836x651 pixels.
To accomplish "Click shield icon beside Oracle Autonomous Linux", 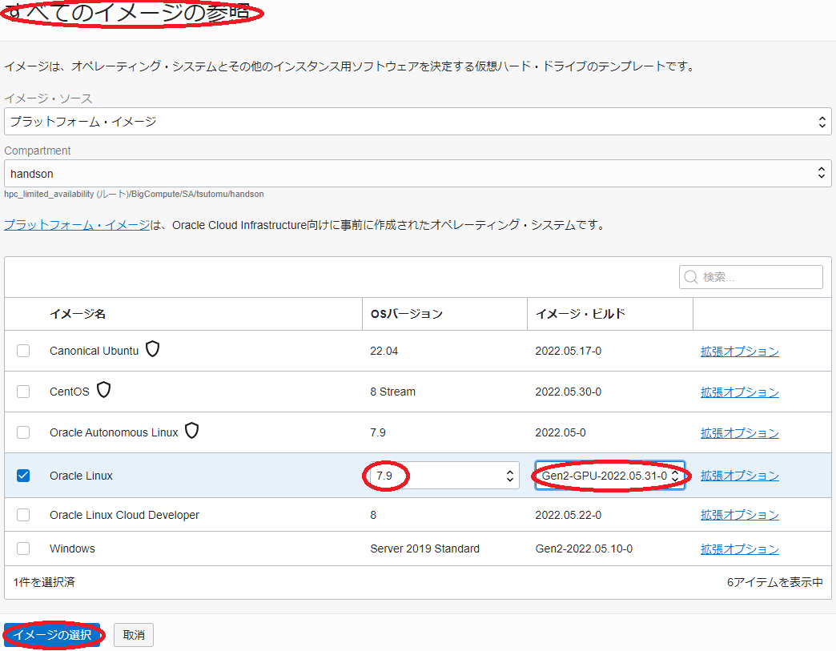I will coord(191,432).
